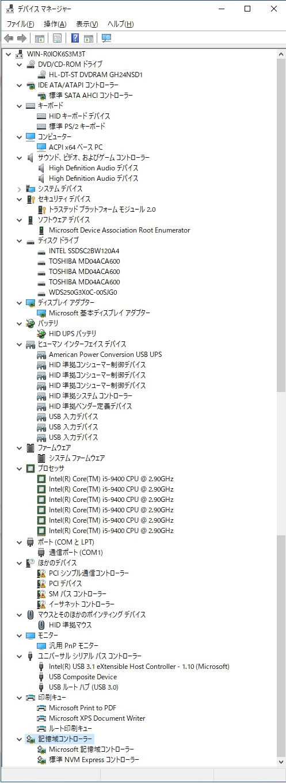Collapse the ディスク ドライブ category
This screenshot has width=286, height=784.
19,241
